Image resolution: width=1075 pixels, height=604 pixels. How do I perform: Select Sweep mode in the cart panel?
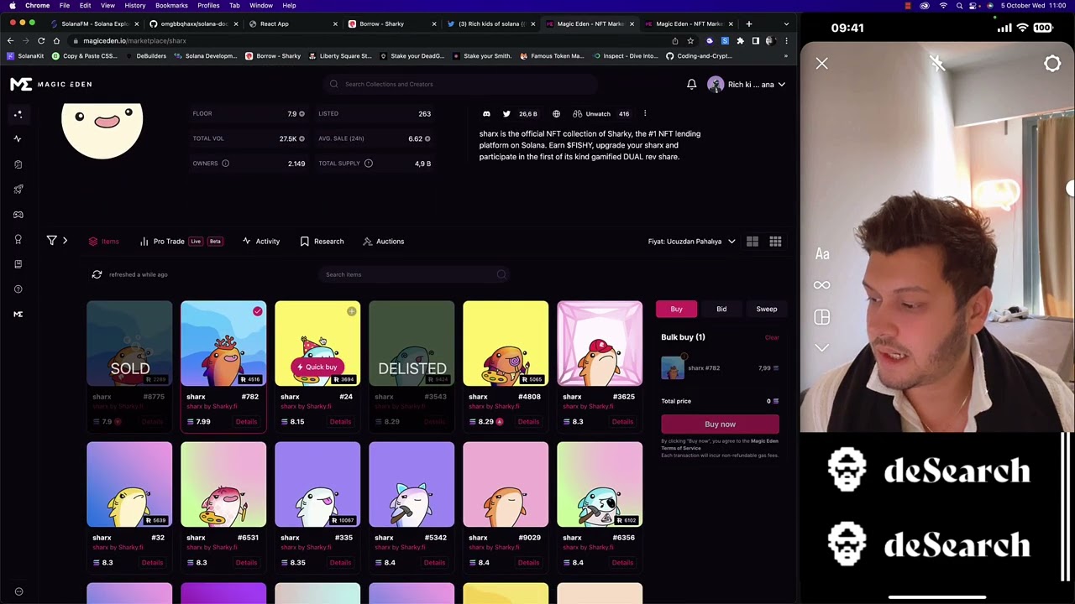pyautogui.click(x=767, y=309)
